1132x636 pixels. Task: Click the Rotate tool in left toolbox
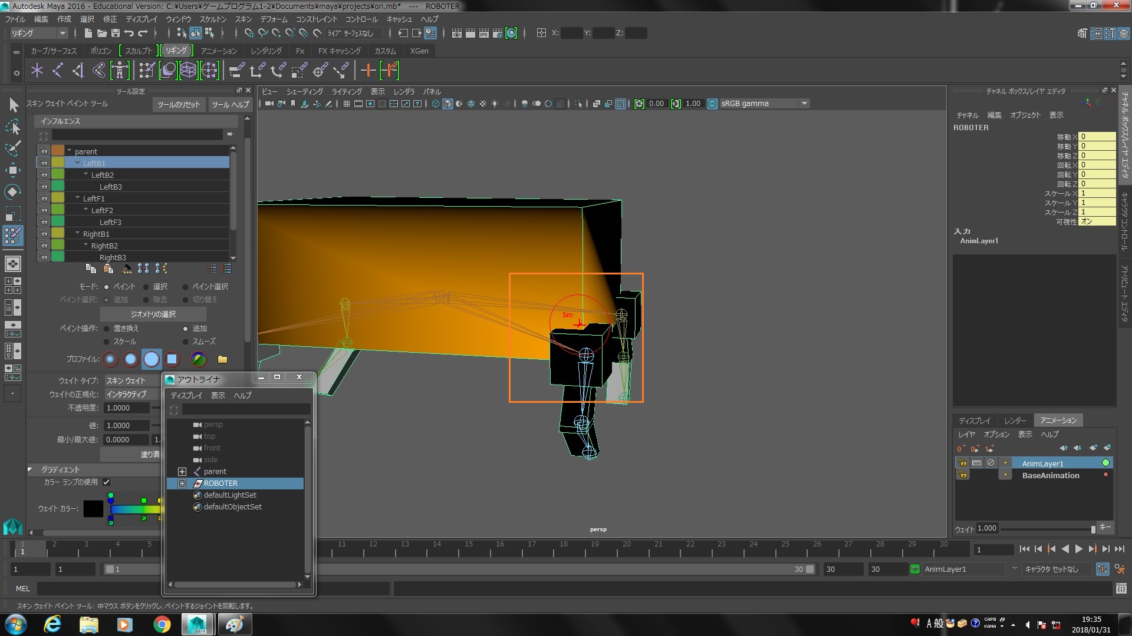[x=12, y=192]
